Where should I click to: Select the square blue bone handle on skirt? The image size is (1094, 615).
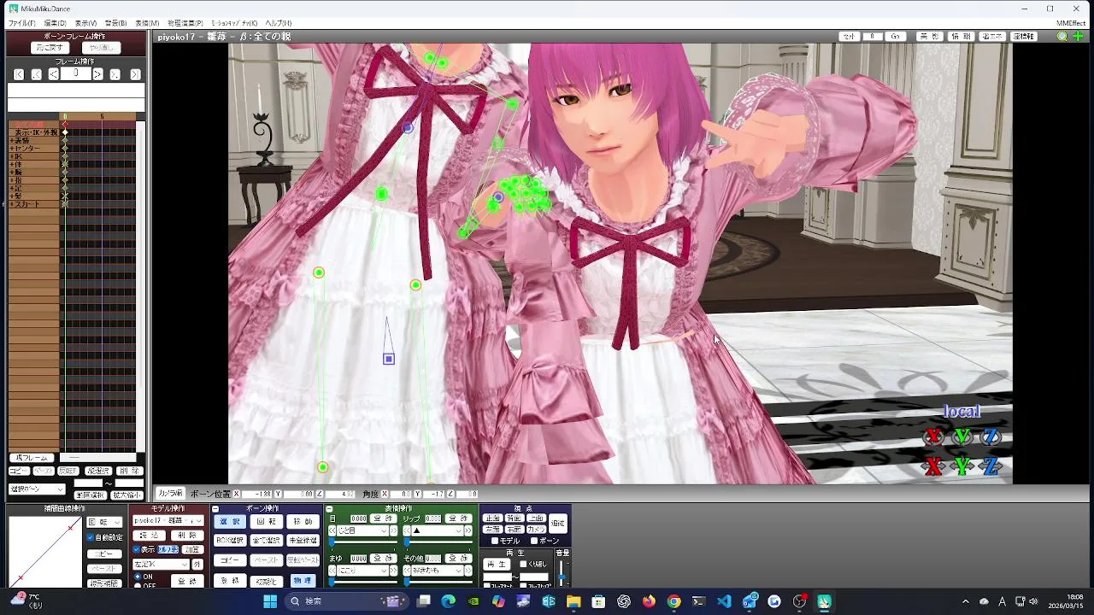pos(389,359)
